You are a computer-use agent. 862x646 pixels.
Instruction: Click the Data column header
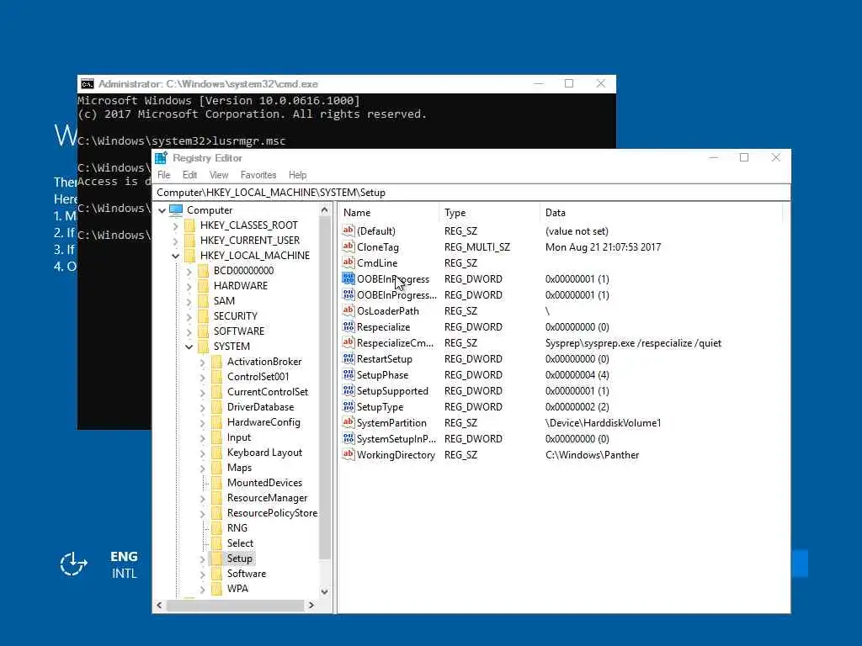click(x=662, y=213)
